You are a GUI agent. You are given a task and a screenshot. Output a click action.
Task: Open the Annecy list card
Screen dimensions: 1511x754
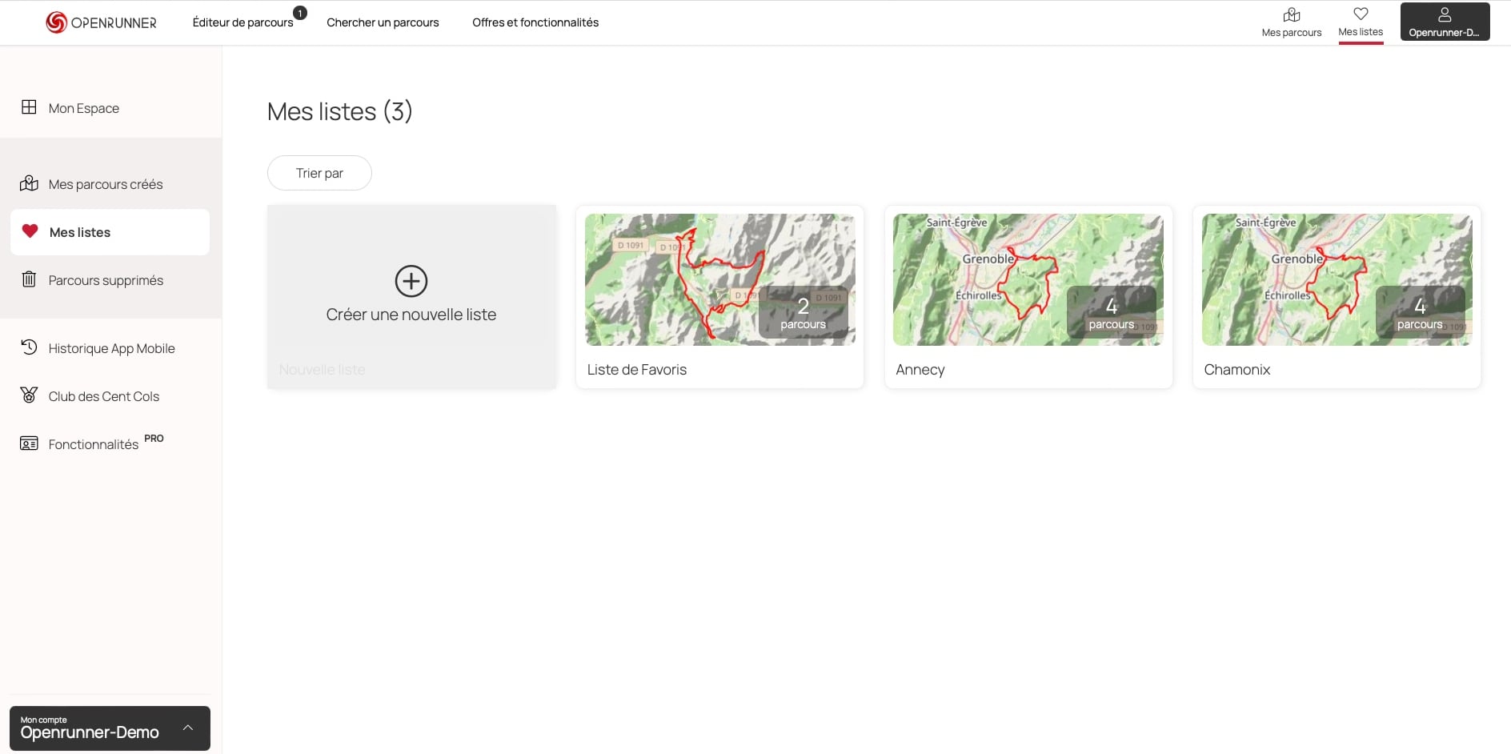click(1028, 297)
